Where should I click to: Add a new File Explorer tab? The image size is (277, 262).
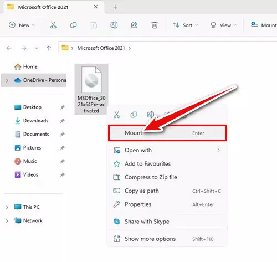point(115,7)
